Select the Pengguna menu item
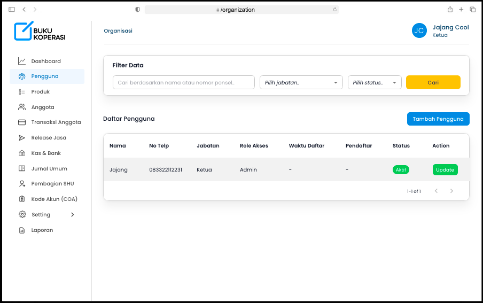The height and width of the screenshot is (303, 483). [x=45, y=76]
